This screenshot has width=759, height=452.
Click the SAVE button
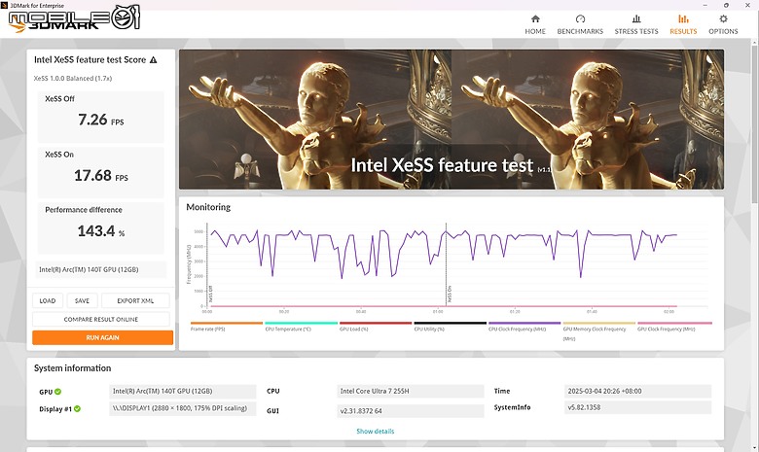pos(83,300)
